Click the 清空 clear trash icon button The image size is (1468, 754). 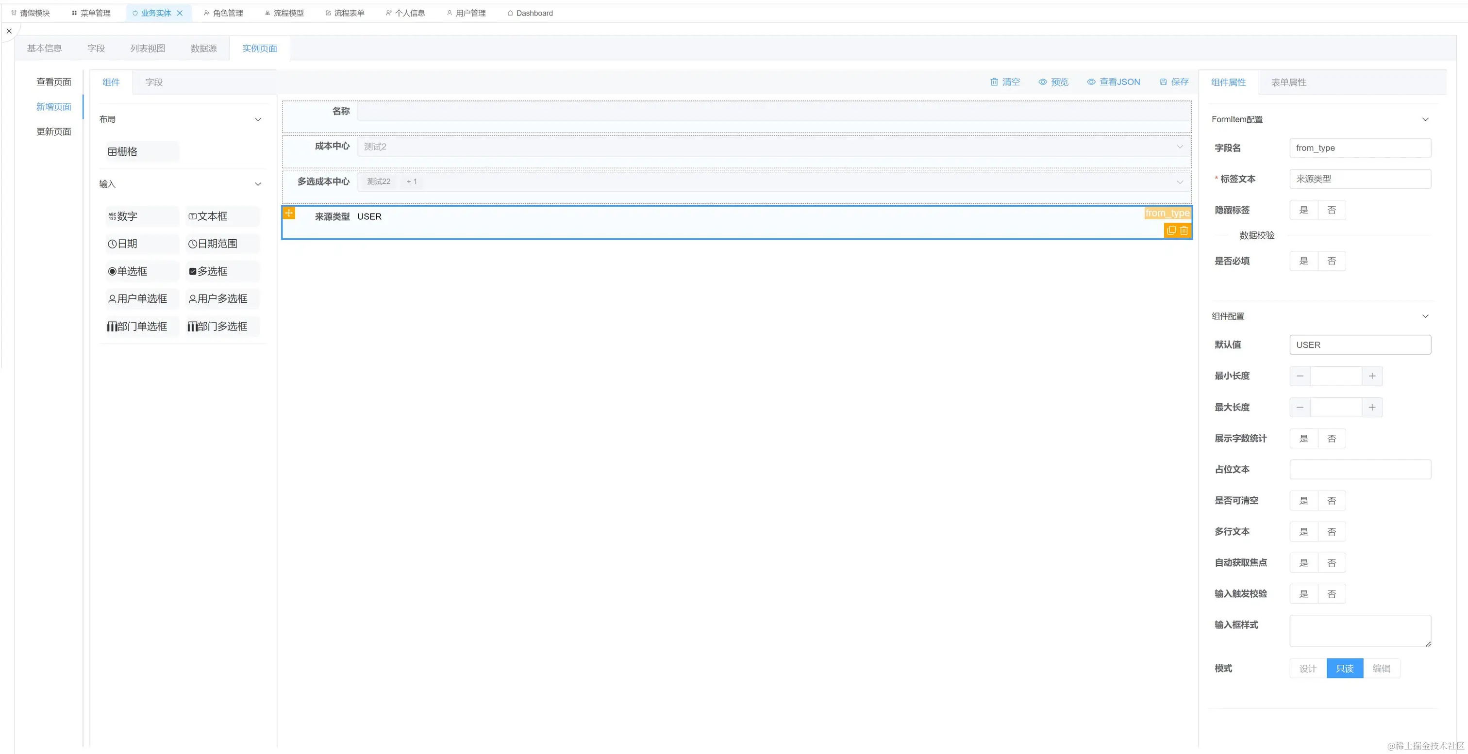tap(1005, 82)
